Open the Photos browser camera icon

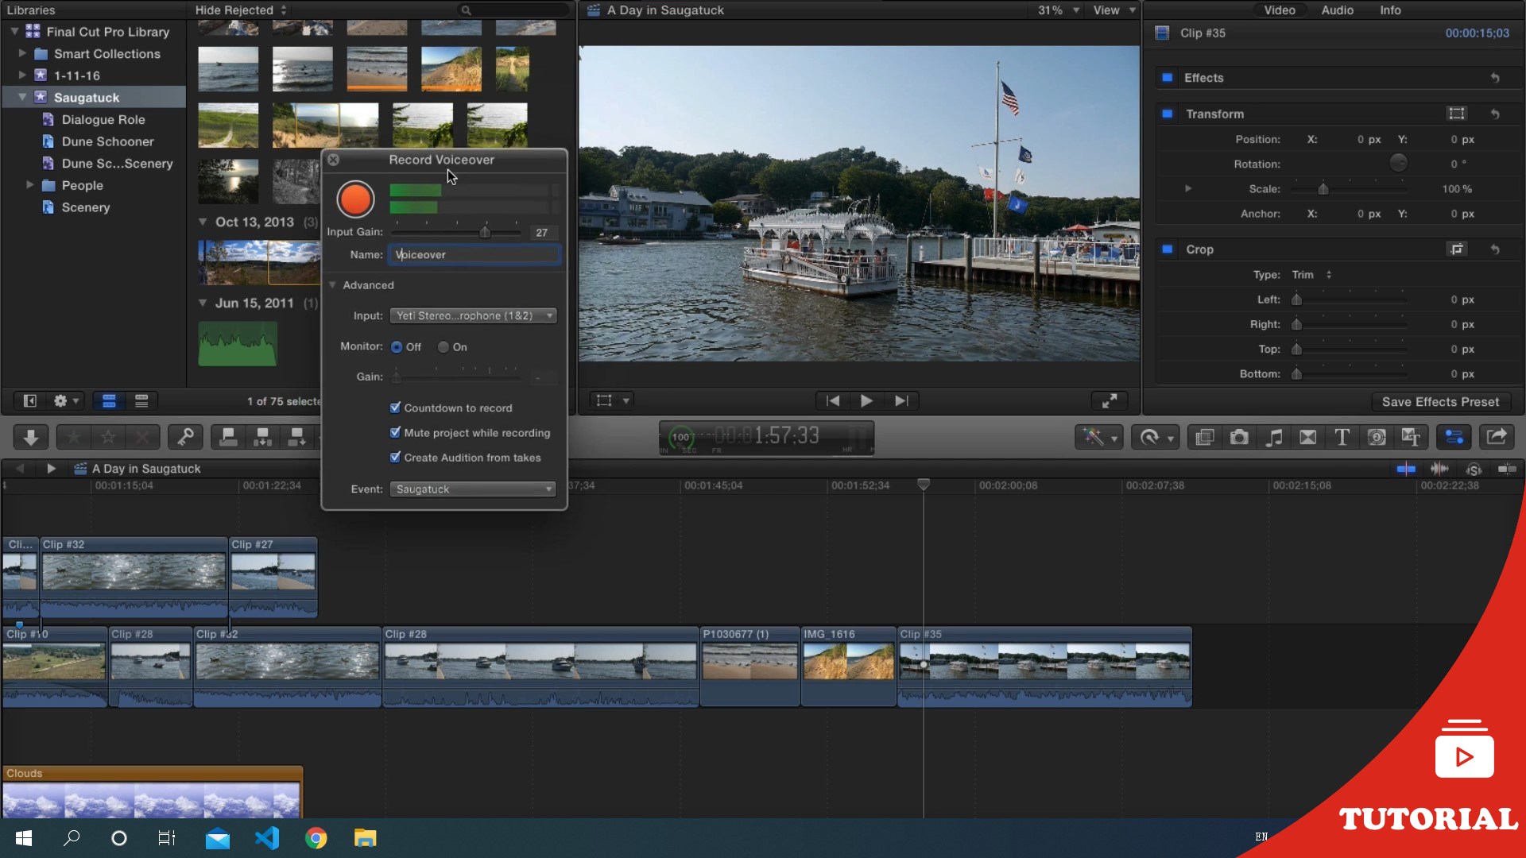(1238, 437)
